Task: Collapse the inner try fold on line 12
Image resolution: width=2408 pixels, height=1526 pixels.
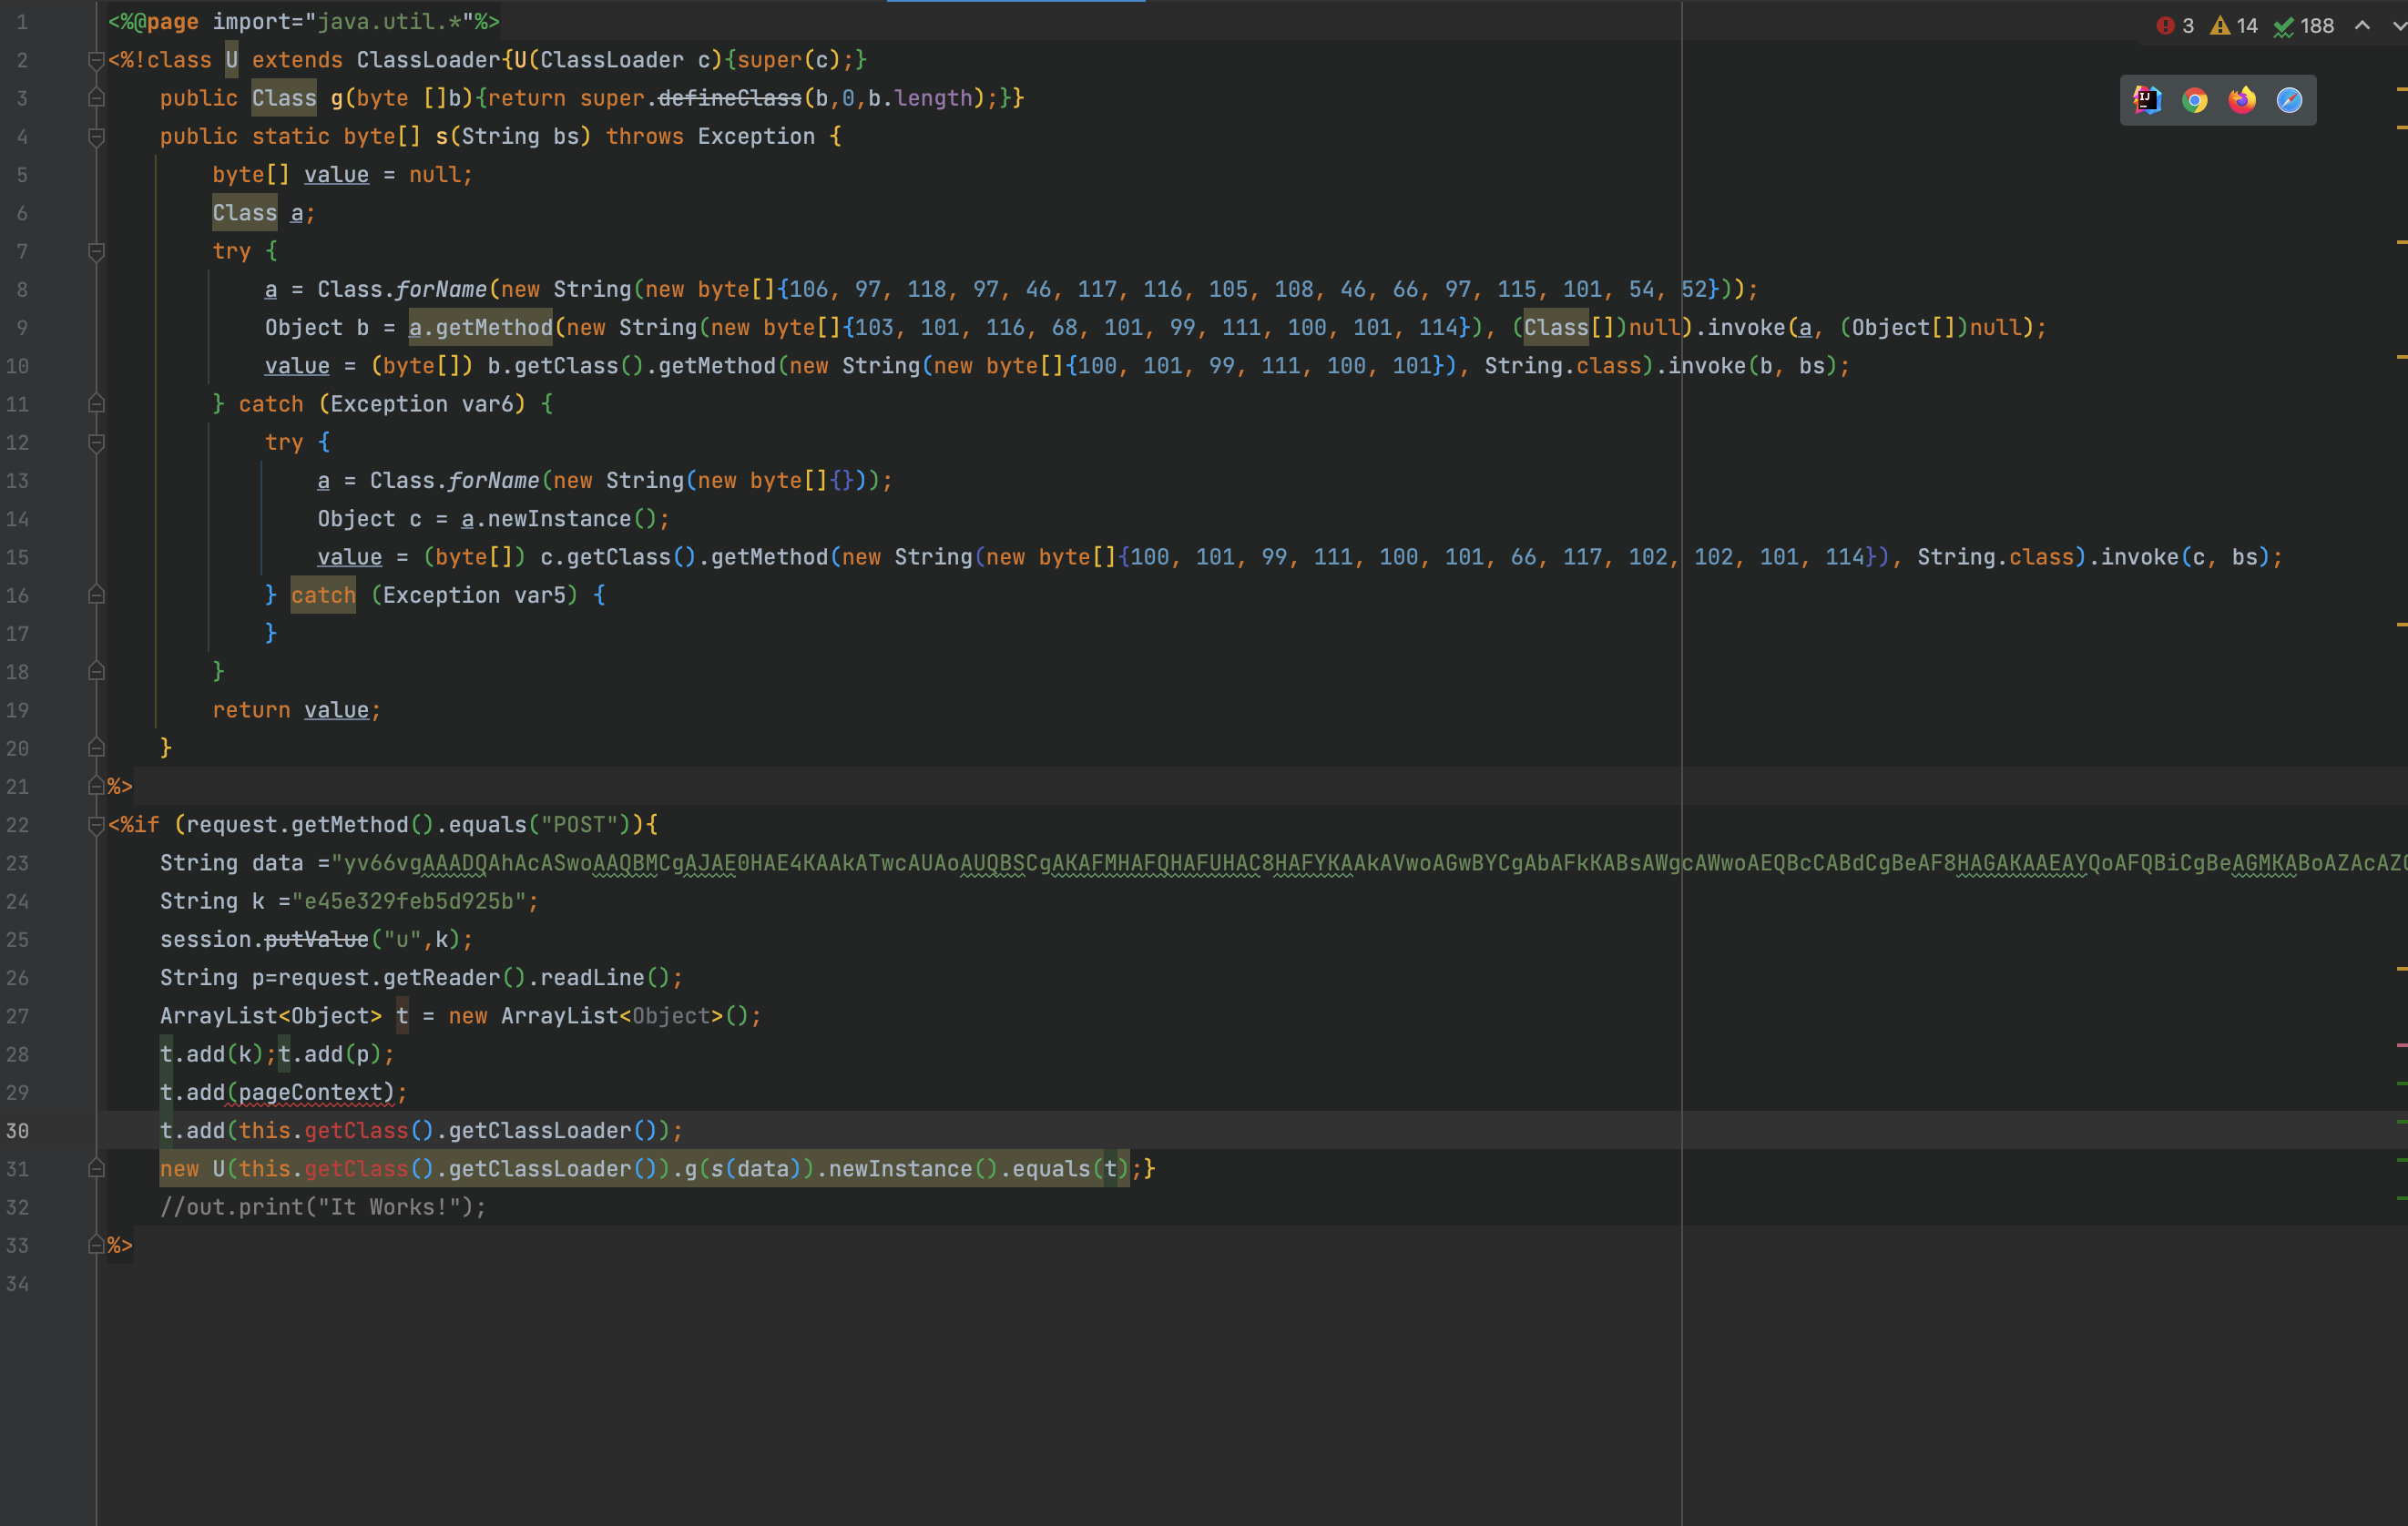Action: 96,443
